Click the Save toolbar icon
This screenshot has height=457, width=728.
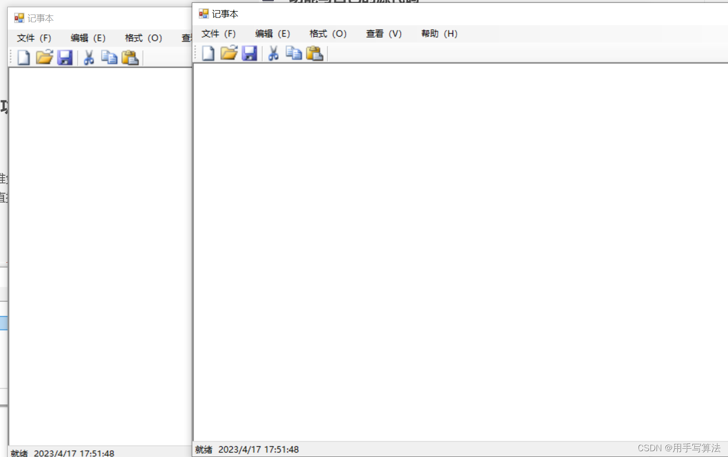pos(249,53)
